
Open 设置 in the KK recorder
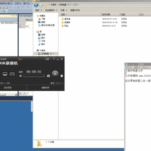(47, 59)
